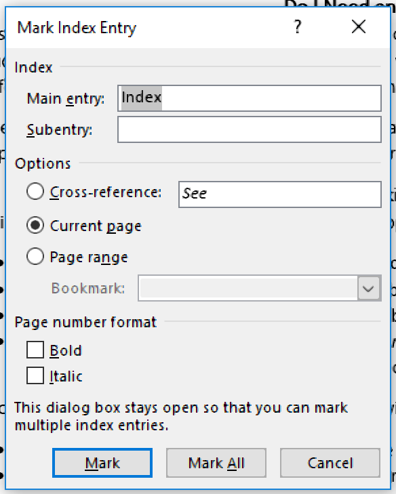
Task: Select the Page range radio button
Action: [x=35, y=256]
